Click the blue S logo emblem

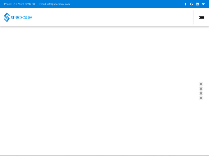click(x=7, y=17)
